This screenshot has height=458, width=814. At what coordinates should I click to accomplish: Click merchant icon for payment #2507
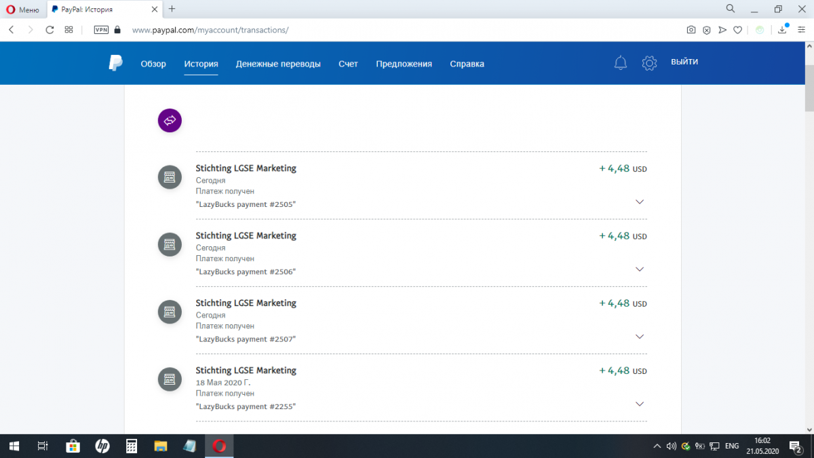pos(170,312)
